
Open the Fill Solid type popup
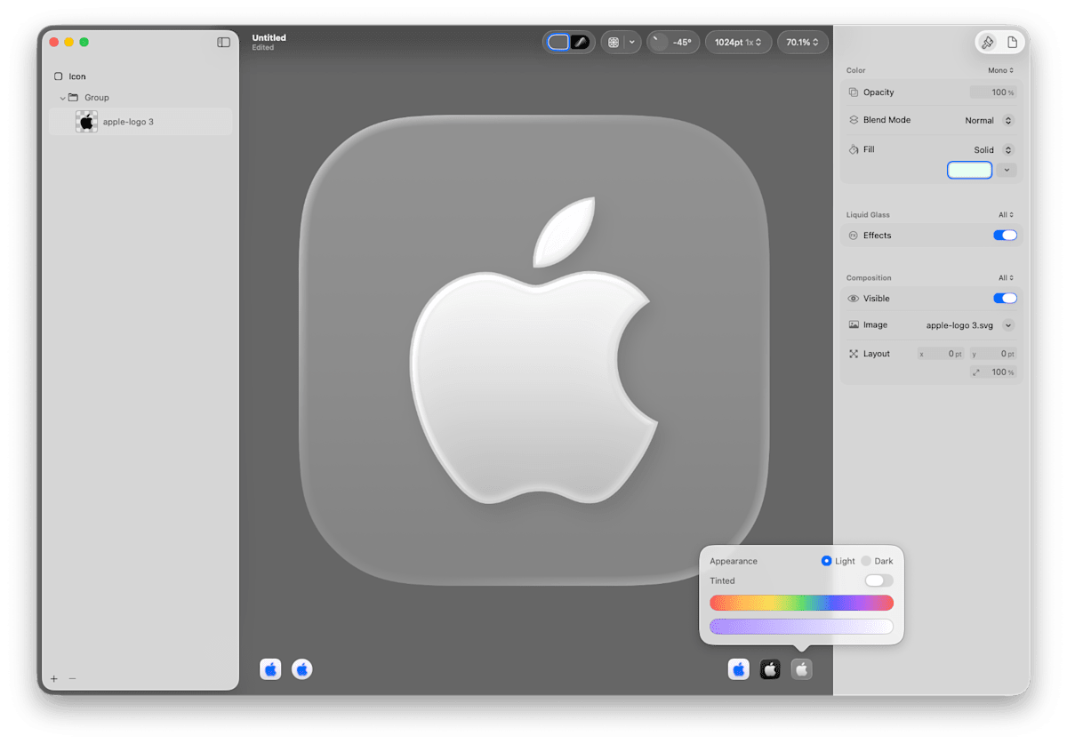tap(994, 149)
